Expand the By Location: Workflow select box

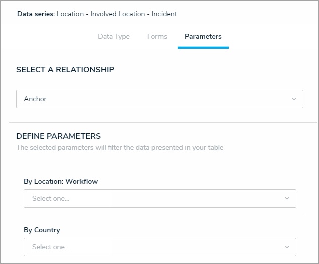(x=159, y=198)
